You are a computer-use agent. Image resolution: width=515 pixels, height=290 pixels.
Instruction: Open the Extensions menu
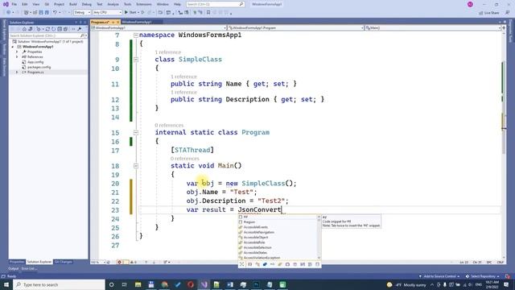[144, 4]
